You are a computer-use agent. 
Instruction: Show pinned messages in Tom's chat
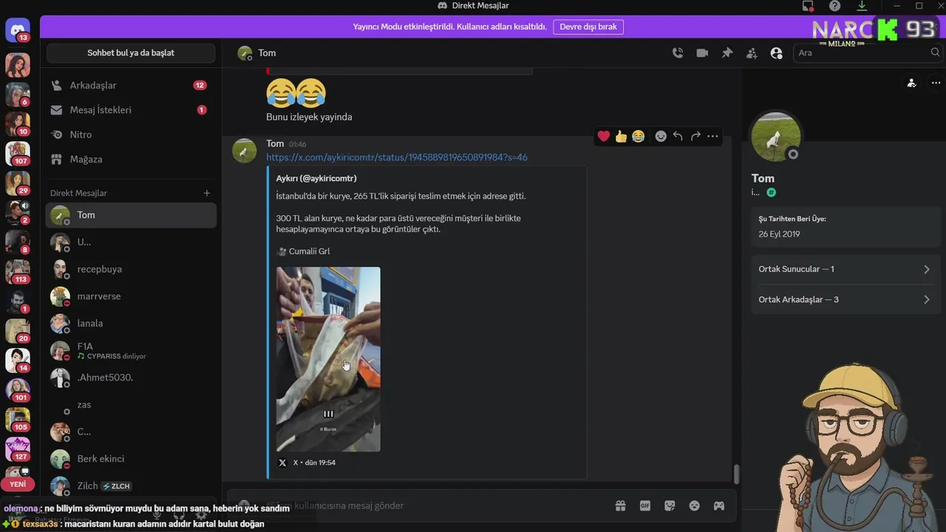click(x=727, y=53)
